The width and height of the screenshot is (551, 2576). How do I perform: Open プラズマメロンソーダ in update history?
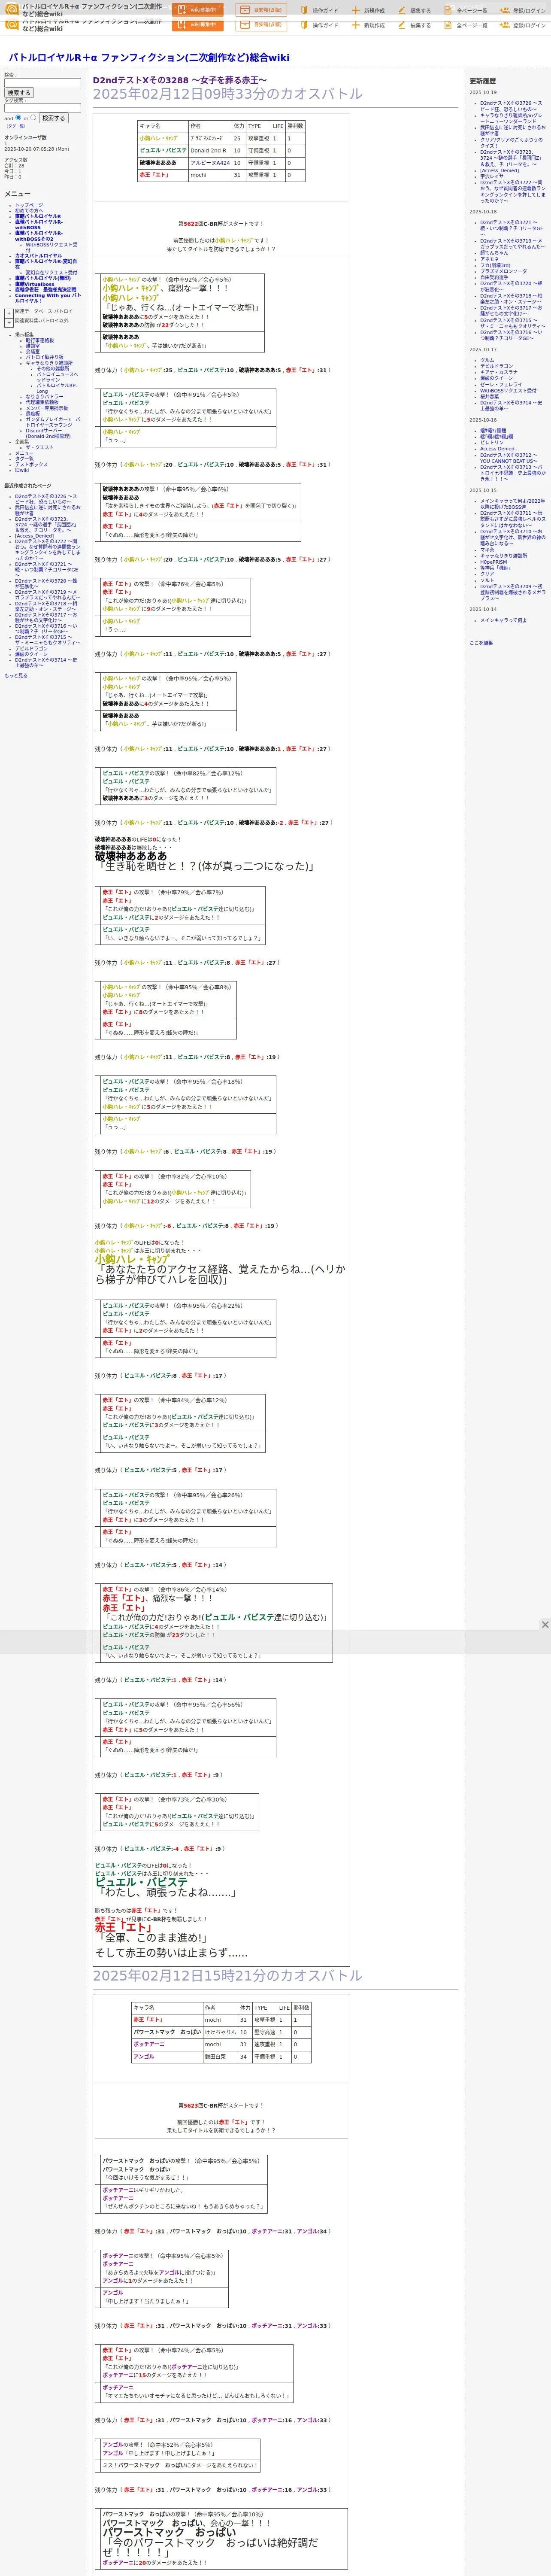coord(503,271)
